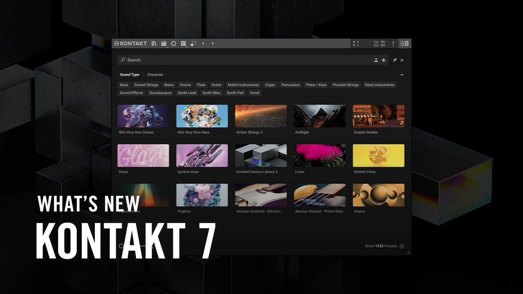Click the magnifier icon in search bar
This screenshot has width=523, height=294.
tap(122, 60)
